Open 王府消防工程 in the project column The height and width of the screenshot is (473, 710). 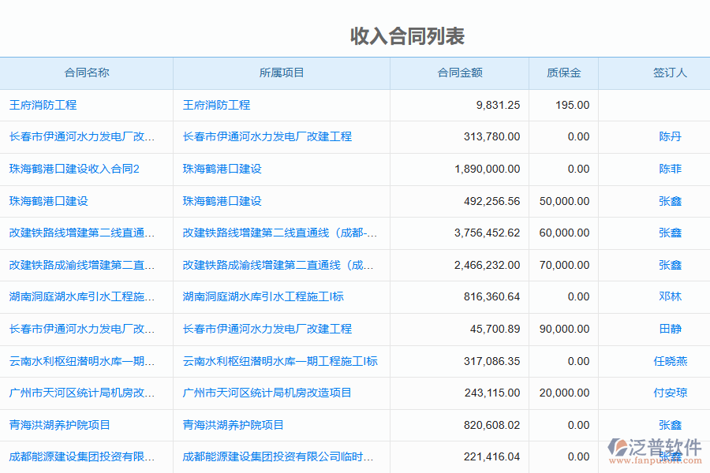tap(216, 105)
